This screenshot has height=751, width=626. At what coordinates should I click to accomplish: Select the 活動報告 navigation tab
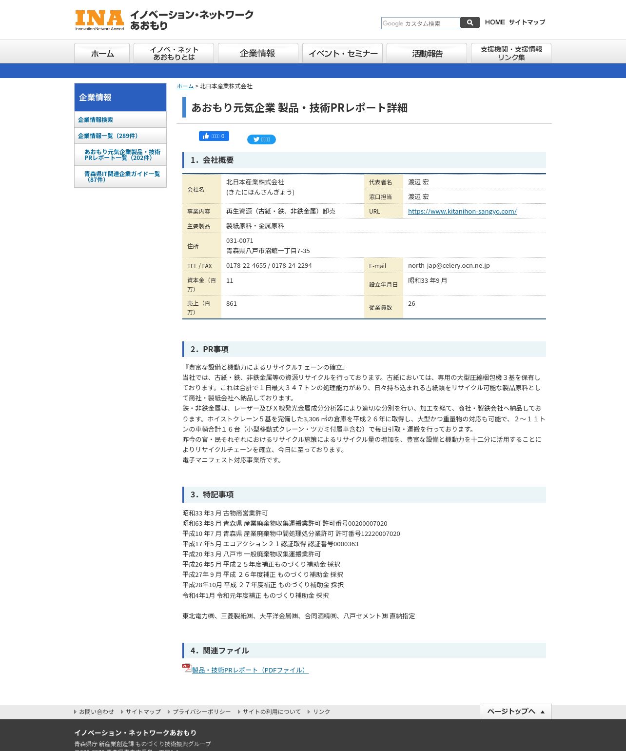click(x=427, y=53)
